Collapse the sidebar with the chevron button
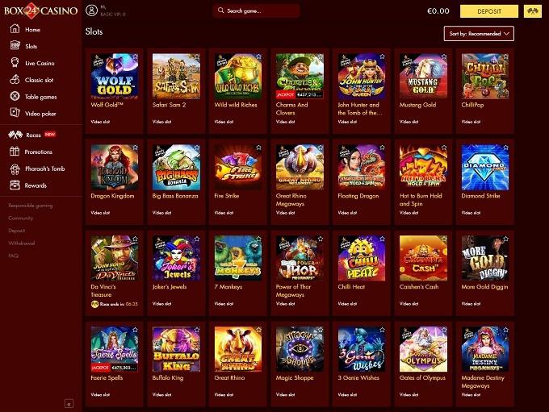Viewport: 549px width, 412px height. pyautogui.click(x=69, y=404)
